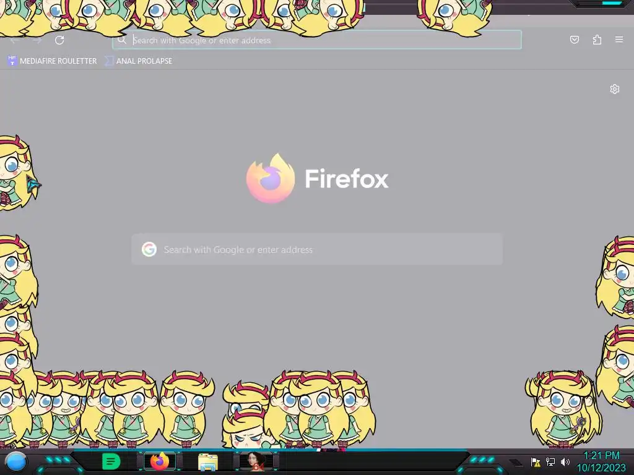Go back with the back arrow
Viewport: 634px width, 475px height.
[15, 40]
